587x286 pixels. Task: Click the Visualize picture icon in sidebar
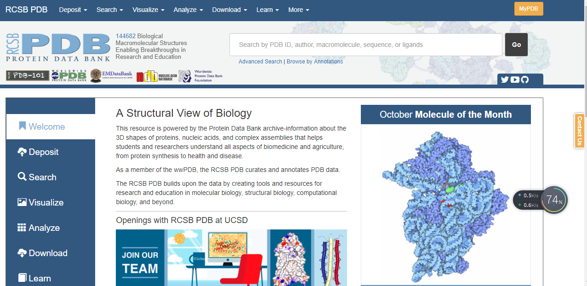[22, 202]
